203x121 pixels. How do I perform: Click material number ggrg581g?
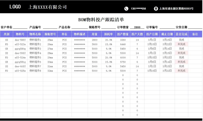point(20,62)
